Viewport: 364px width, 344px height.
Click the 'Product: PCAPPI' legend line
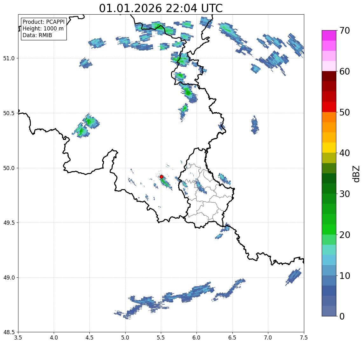coord(44,22)
